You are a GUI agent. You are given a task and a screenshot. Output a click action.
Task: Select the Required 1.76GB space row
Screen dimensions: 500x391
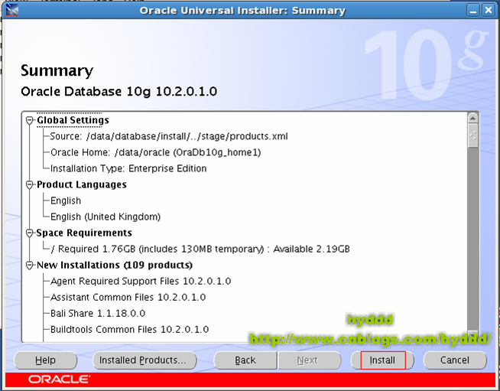(200, 249)
